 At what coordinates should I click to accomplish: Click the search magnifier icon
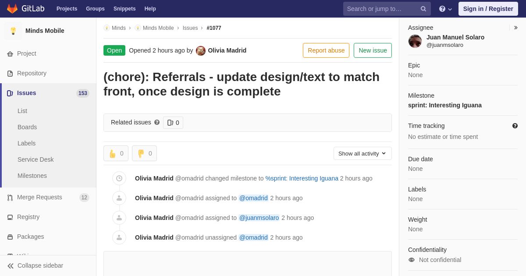pos(423,9)
